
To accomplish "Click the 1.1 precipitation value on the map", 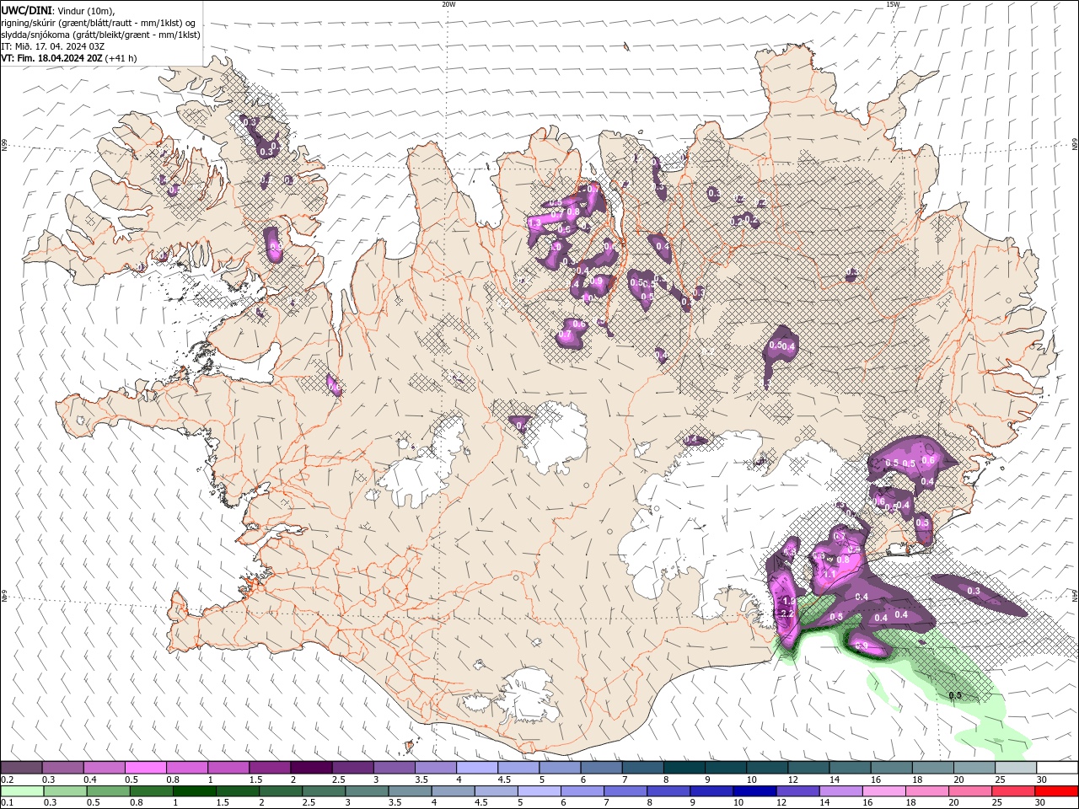I will click(x=829, y=574).
